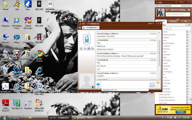Open the yellow smiley emoticon picker
The image size is (192, 120).
point(158,83)
